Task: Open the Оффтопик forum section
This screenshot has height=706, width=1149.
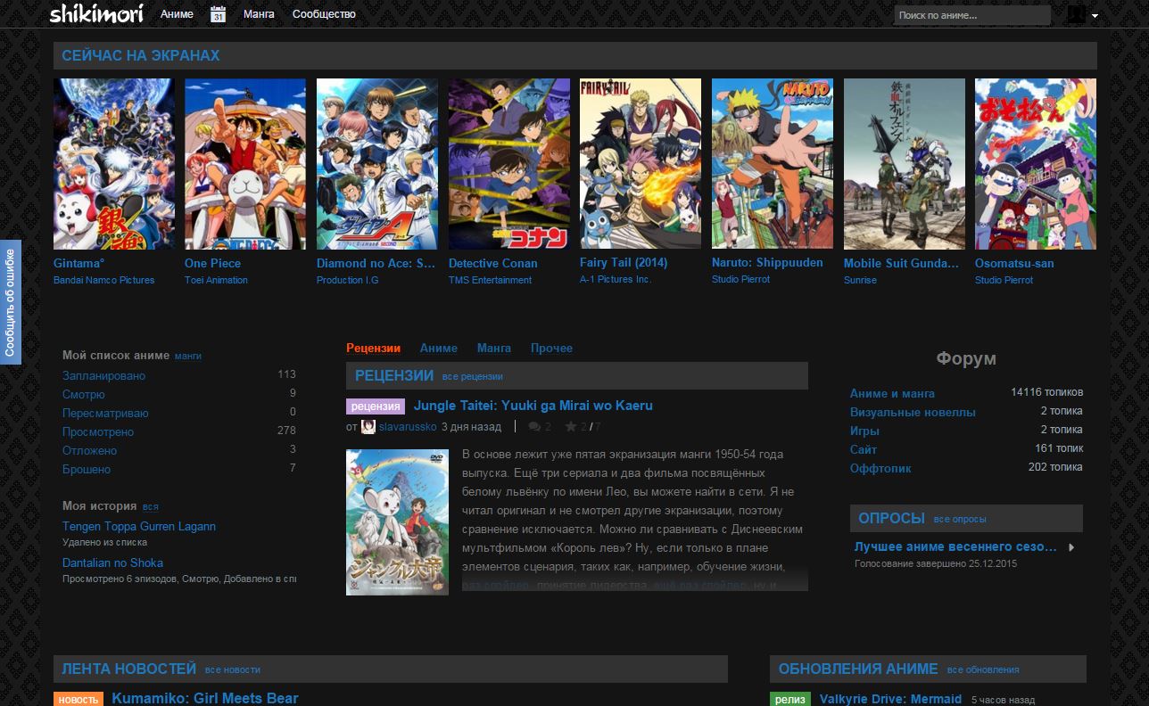Action: tap(880, 468)
